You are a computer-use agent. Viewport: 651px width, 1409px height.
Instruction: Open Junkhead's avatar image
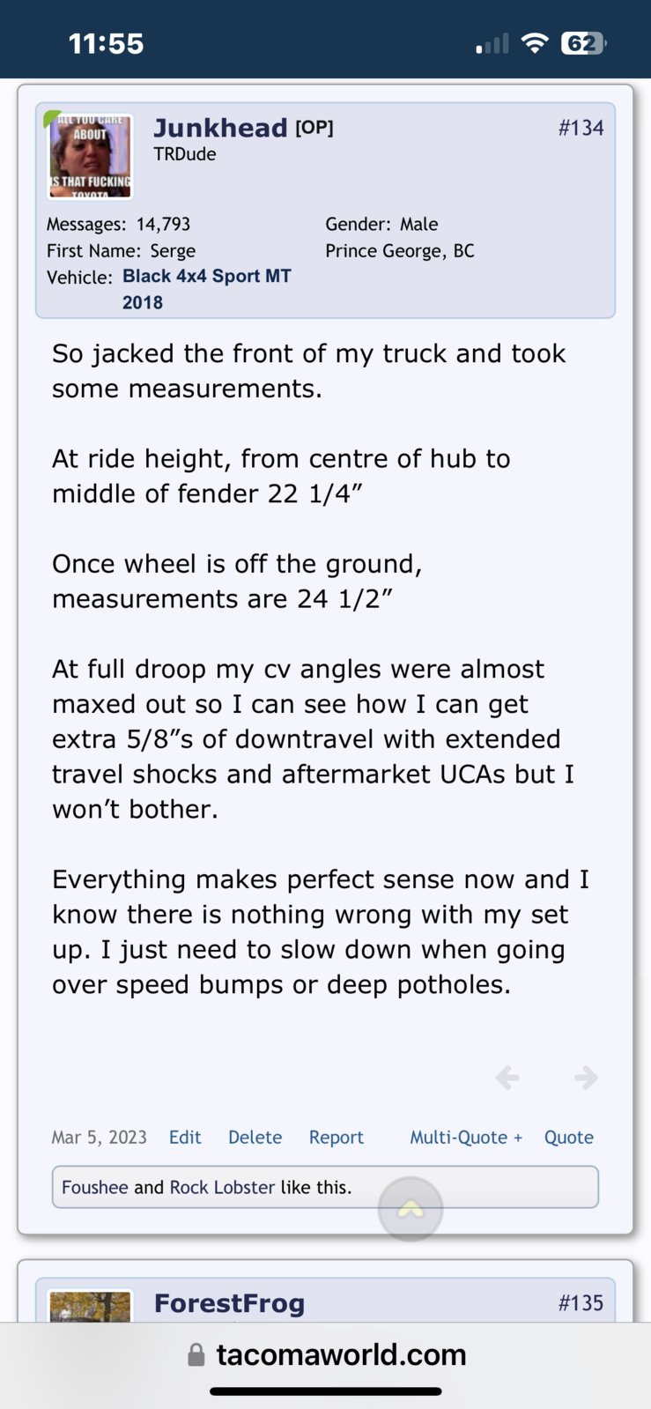[x=90, y=156]
